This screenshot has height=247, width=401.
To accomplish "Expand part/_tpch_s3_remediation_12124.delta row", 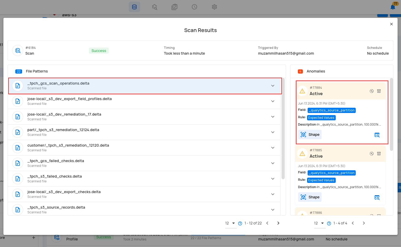I will pos(273,132).
